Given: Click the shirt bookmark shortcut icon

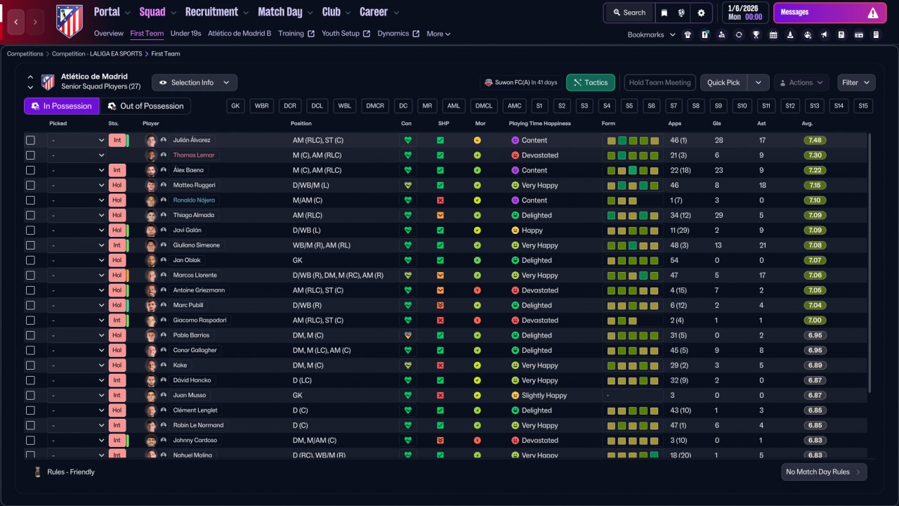Looking at the screenshot, I should pos(688,34).
